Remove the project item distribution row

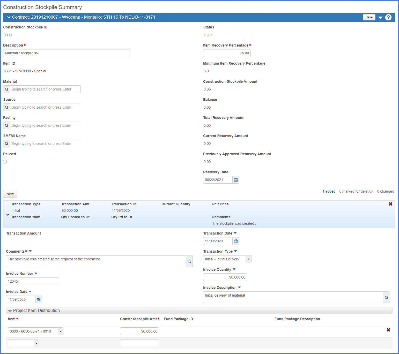[388, 330]
